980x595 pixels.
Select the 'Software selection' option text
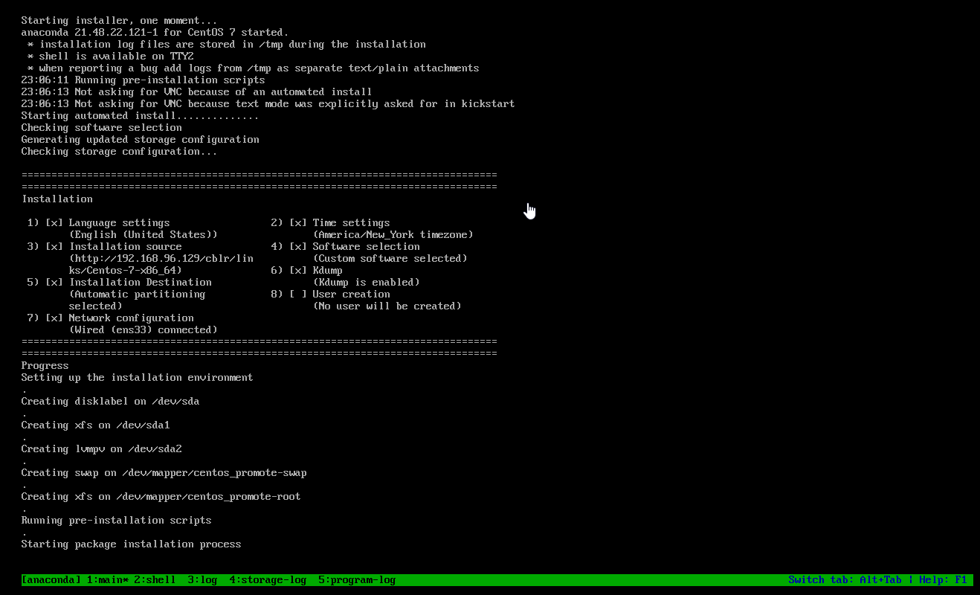[366, 246]
